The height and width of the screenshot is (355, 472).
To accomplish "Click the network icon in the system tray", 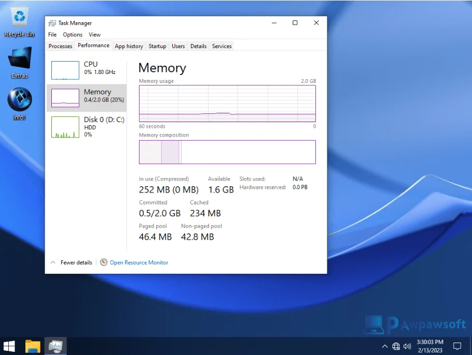I will [396, 346].
